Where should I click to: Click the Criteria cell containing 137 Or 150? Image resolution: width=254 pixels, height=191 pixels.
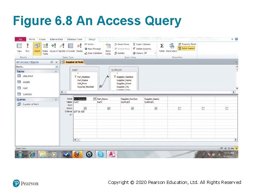click(85, 111)
